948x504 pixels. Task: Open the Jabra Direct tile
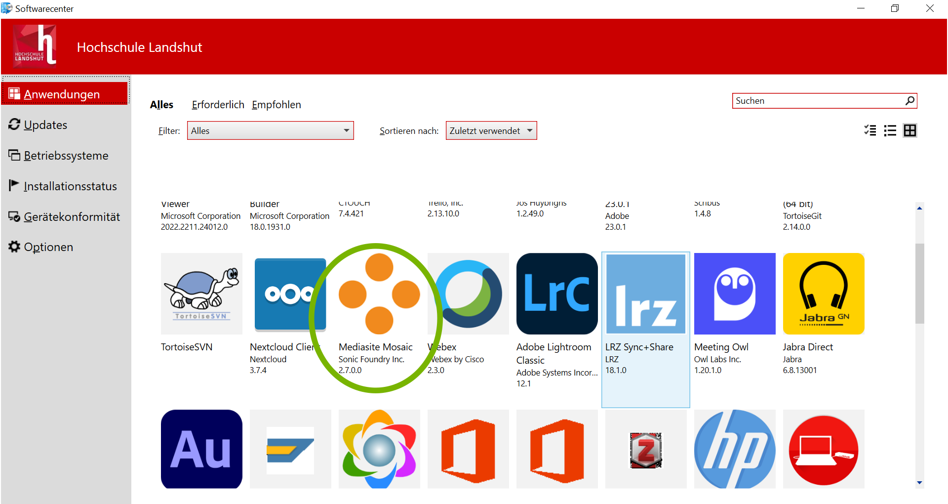pos(823,294)
